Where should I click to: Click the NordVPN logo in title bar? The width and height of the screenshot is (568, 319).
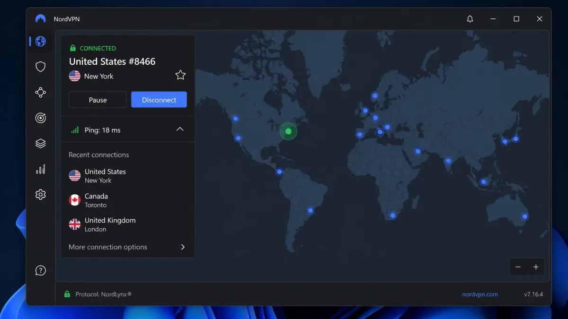40,19
